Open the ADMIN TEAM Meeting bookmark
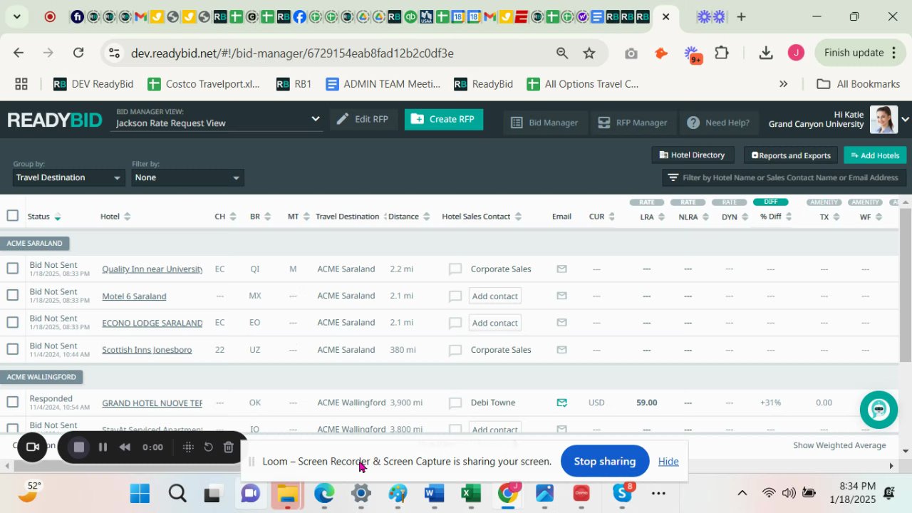Viewport: 912px width, 513px height. pos(383,84)
